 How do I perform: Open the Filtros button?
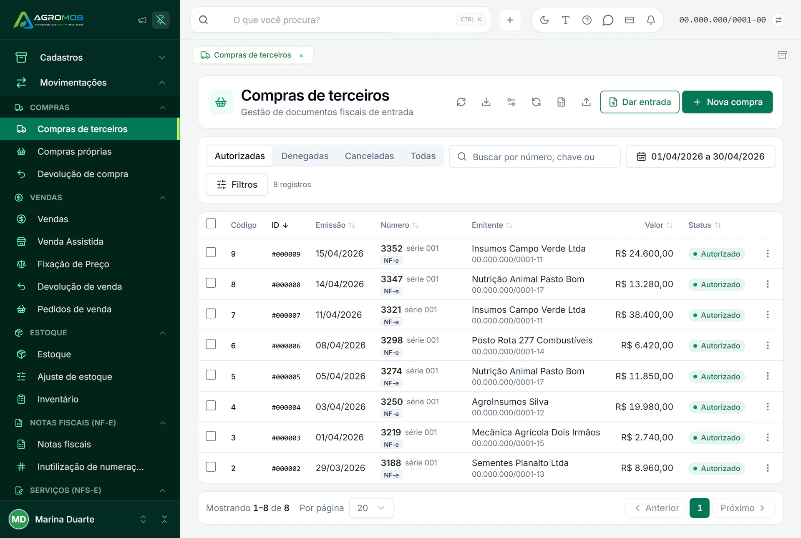[x=237, y=184]
